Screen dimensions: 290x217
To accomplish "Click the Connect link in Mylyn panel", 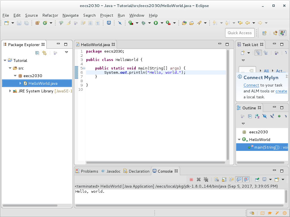I will point(251,85).
